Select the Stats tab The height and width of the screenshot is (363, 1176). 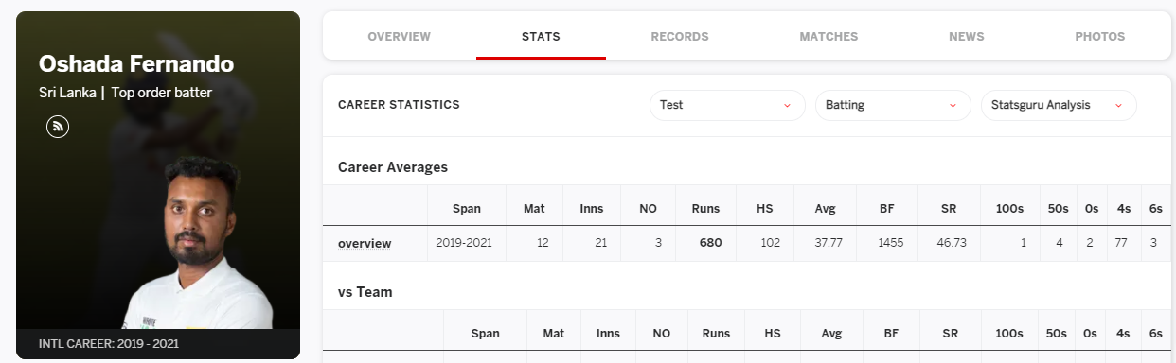click(x=541, y=37)
